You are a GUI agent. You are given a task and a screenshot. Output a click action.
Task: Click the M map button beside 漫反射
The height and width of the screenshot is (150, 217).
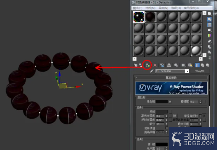[170, 102]
